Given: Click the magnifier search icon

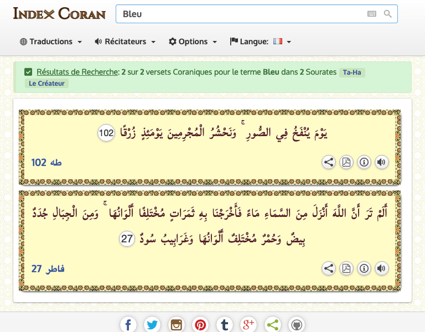Looking at the screenshot, I should (x=387, y=14).
